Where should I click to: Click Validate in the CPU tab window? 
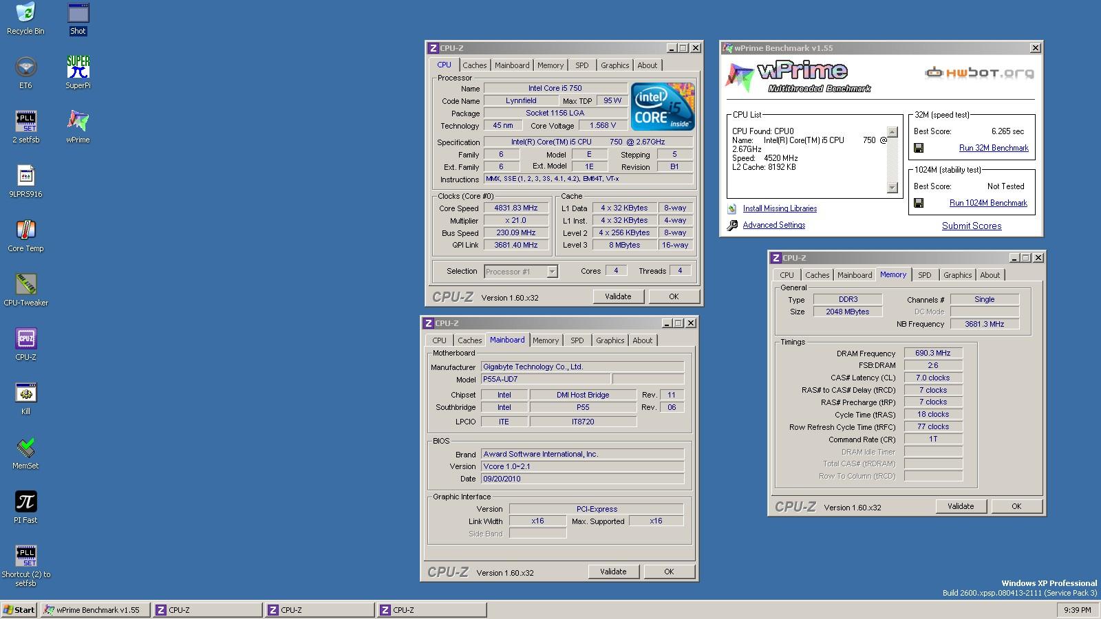coord(618,296)
